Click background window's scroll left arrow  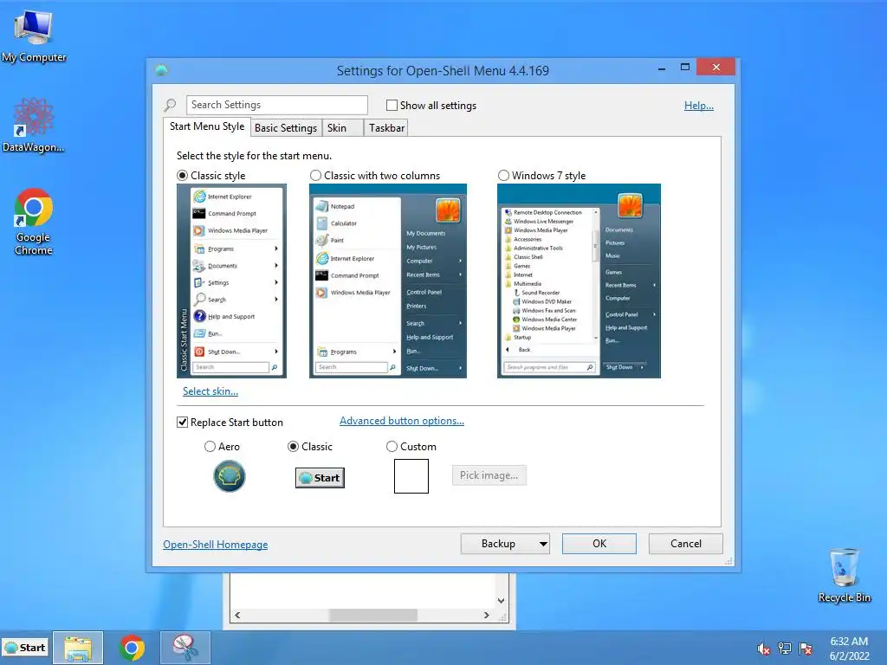tap(237, 616)
